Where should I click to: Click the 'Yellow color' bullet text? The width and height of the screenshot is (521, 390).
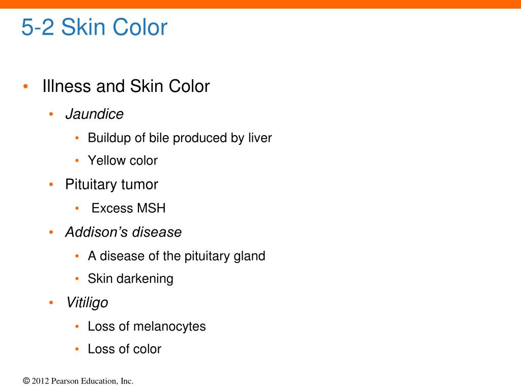click(x=123, y=160)
